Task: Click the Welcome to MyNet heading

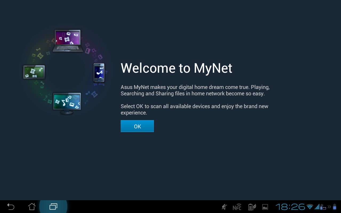Action: pyautogui.click(x=176, y=68)
